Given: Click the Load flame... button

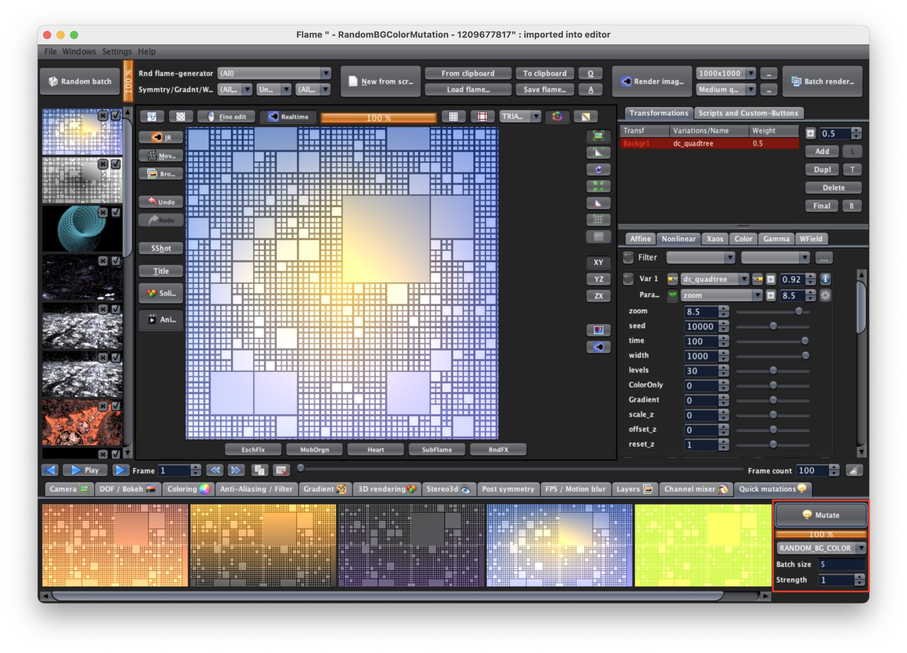Looking at the screenshot, I should pos(468,90).
